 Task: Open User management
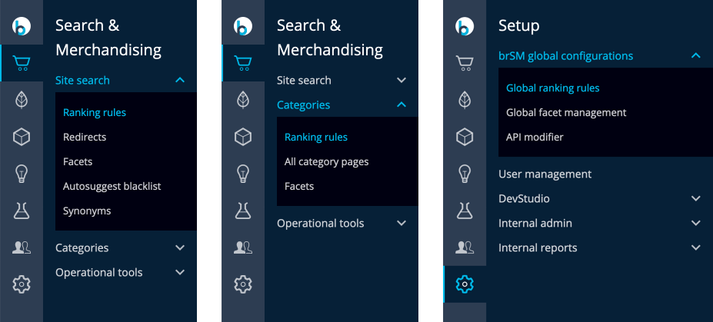(x=545, y=174)
